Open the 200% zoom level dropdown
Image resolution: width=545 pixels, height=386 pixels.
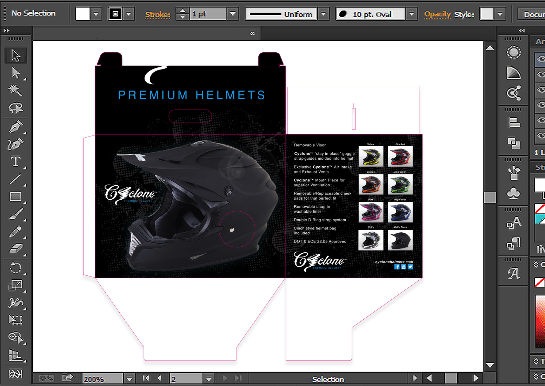click(x=129, y=379)
